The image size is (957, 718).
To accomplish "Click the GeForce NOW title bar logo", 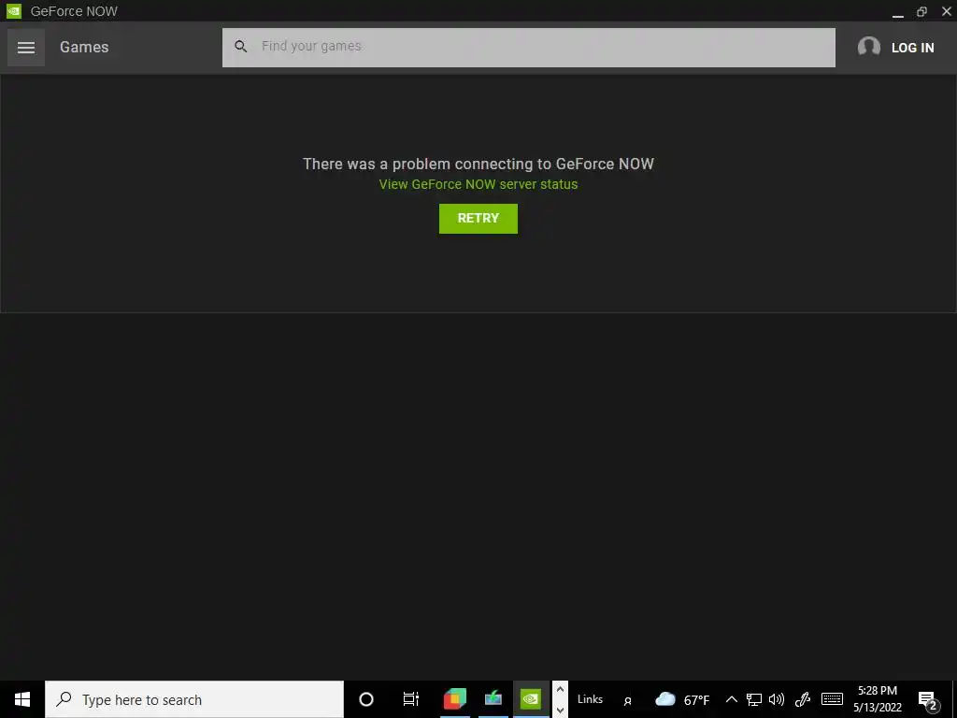I will [x=14, y=11].
